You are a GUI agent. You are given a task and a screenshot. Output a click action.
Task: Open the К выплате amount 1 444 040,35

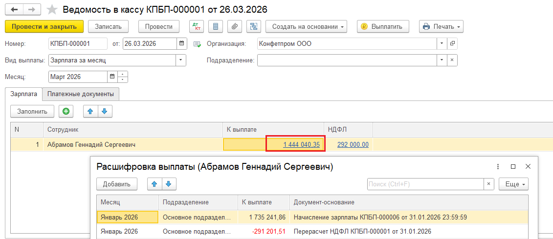click(x=301, y=144)
